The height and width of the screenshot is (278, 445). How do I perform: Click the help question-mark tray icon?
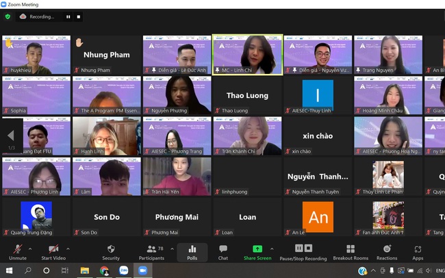point(362,271)
